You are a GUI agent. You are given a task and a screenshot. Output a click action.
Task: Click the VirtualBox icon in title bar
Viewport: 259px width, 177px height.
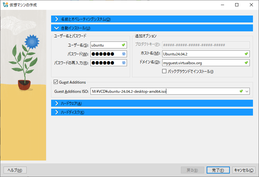click(5, 5)
